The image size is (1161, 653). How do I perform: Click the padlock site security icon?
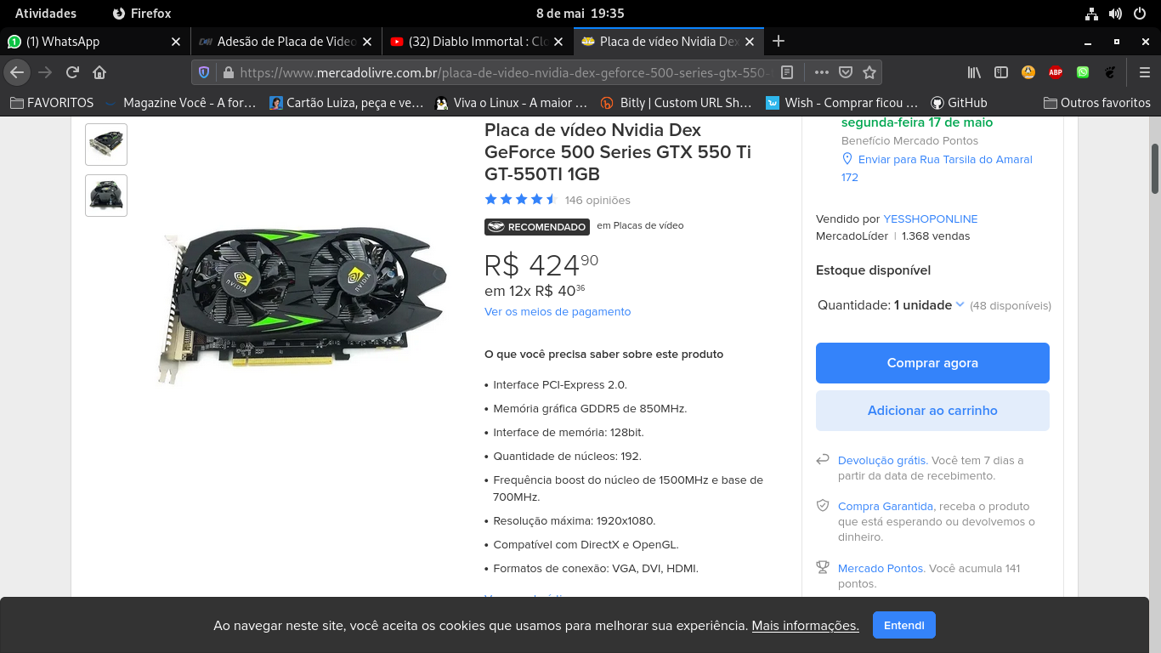pyautogui.click(x=227, y=72)
